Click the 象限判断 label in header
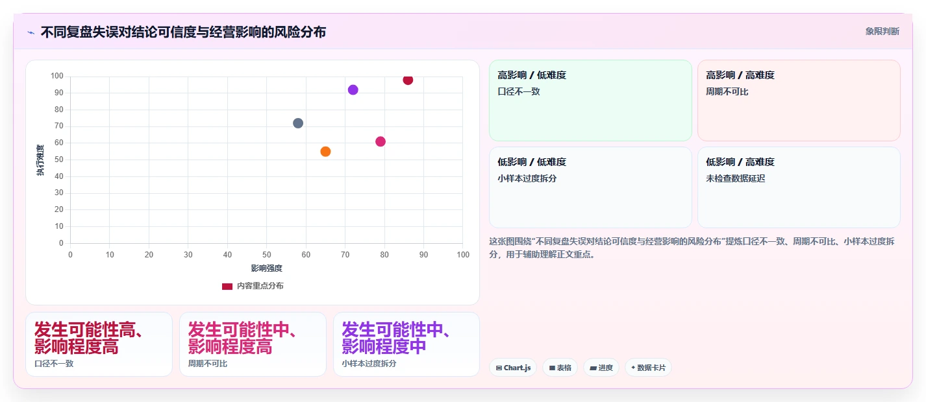The height and width of the screenshot is (402, 926). click(882, 31)
